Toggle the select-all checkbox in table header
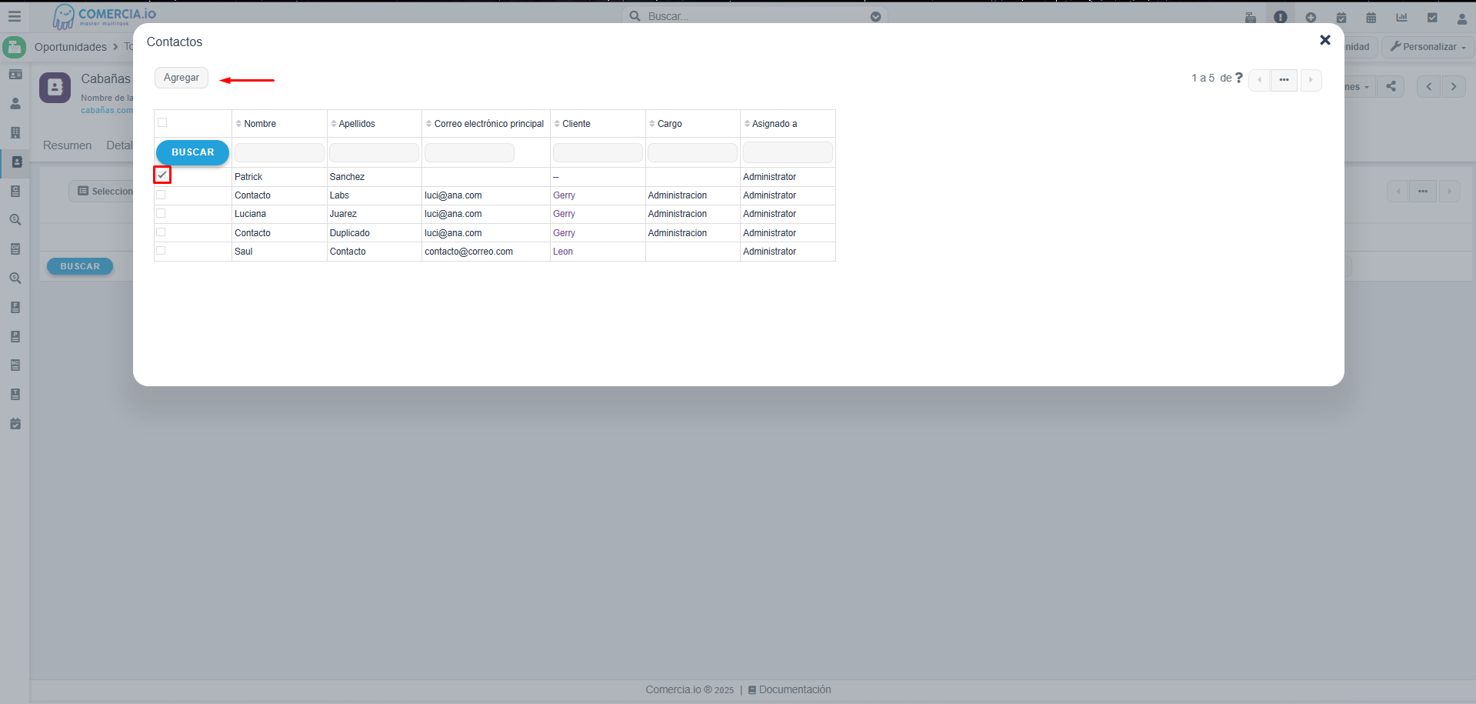 point(162,122)
